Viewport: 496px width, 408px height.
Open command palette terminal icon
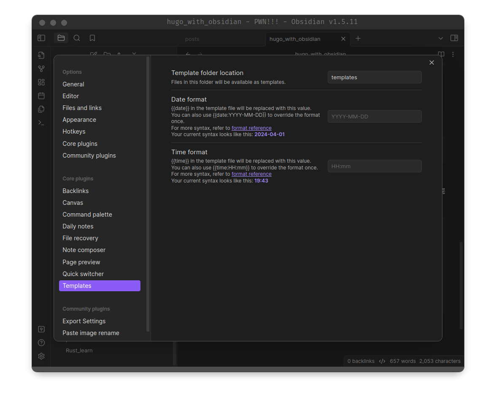(x=41, y=123)
